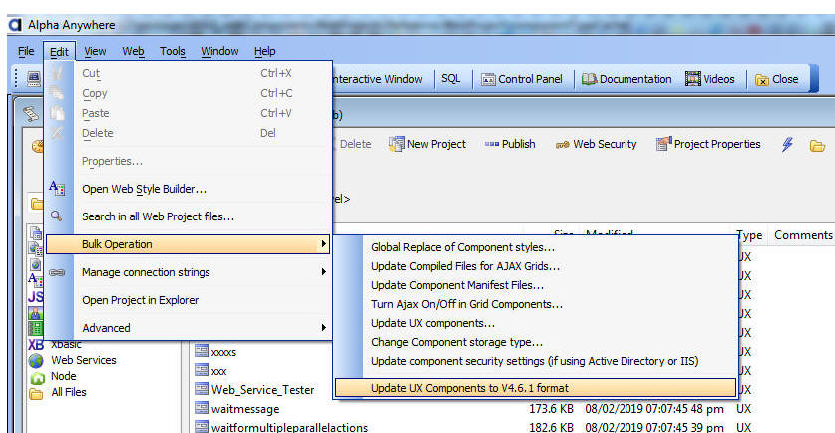
Task: Click the xxxxs component icon
Action: tap(202, 350)
